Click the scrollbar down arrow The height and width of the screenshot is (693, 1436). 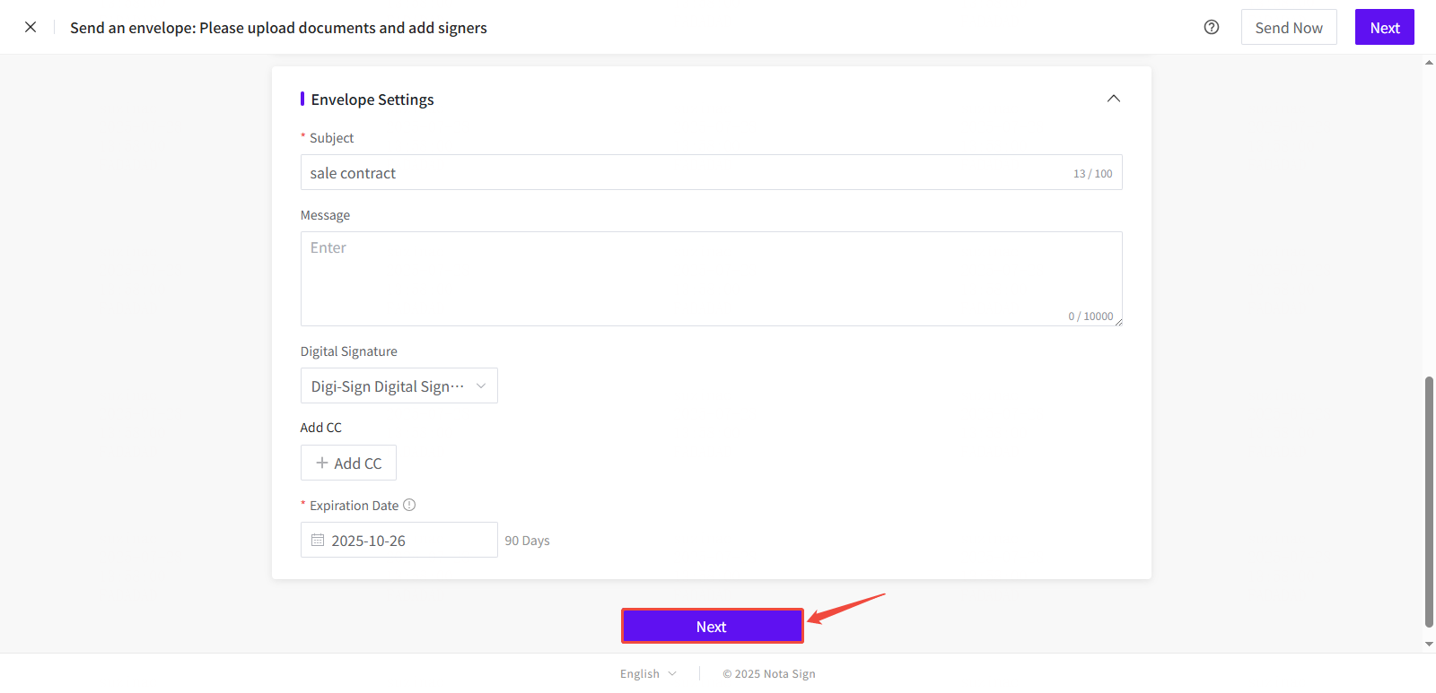click(x=1429, y=644)
